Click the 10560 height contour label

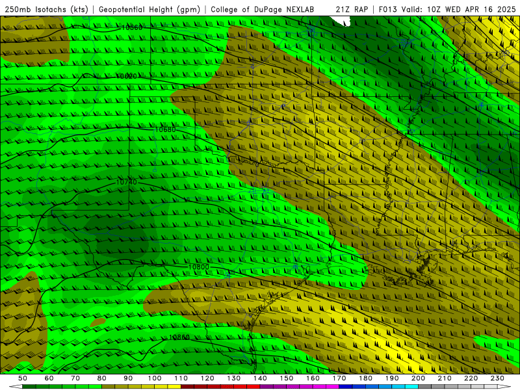[x=132, y=27]
